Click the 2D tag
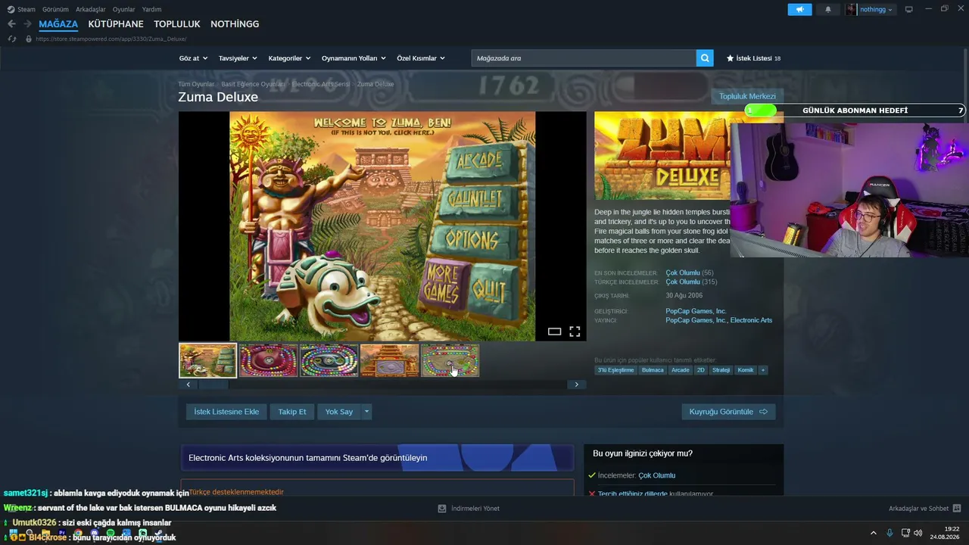 [701, 370]
